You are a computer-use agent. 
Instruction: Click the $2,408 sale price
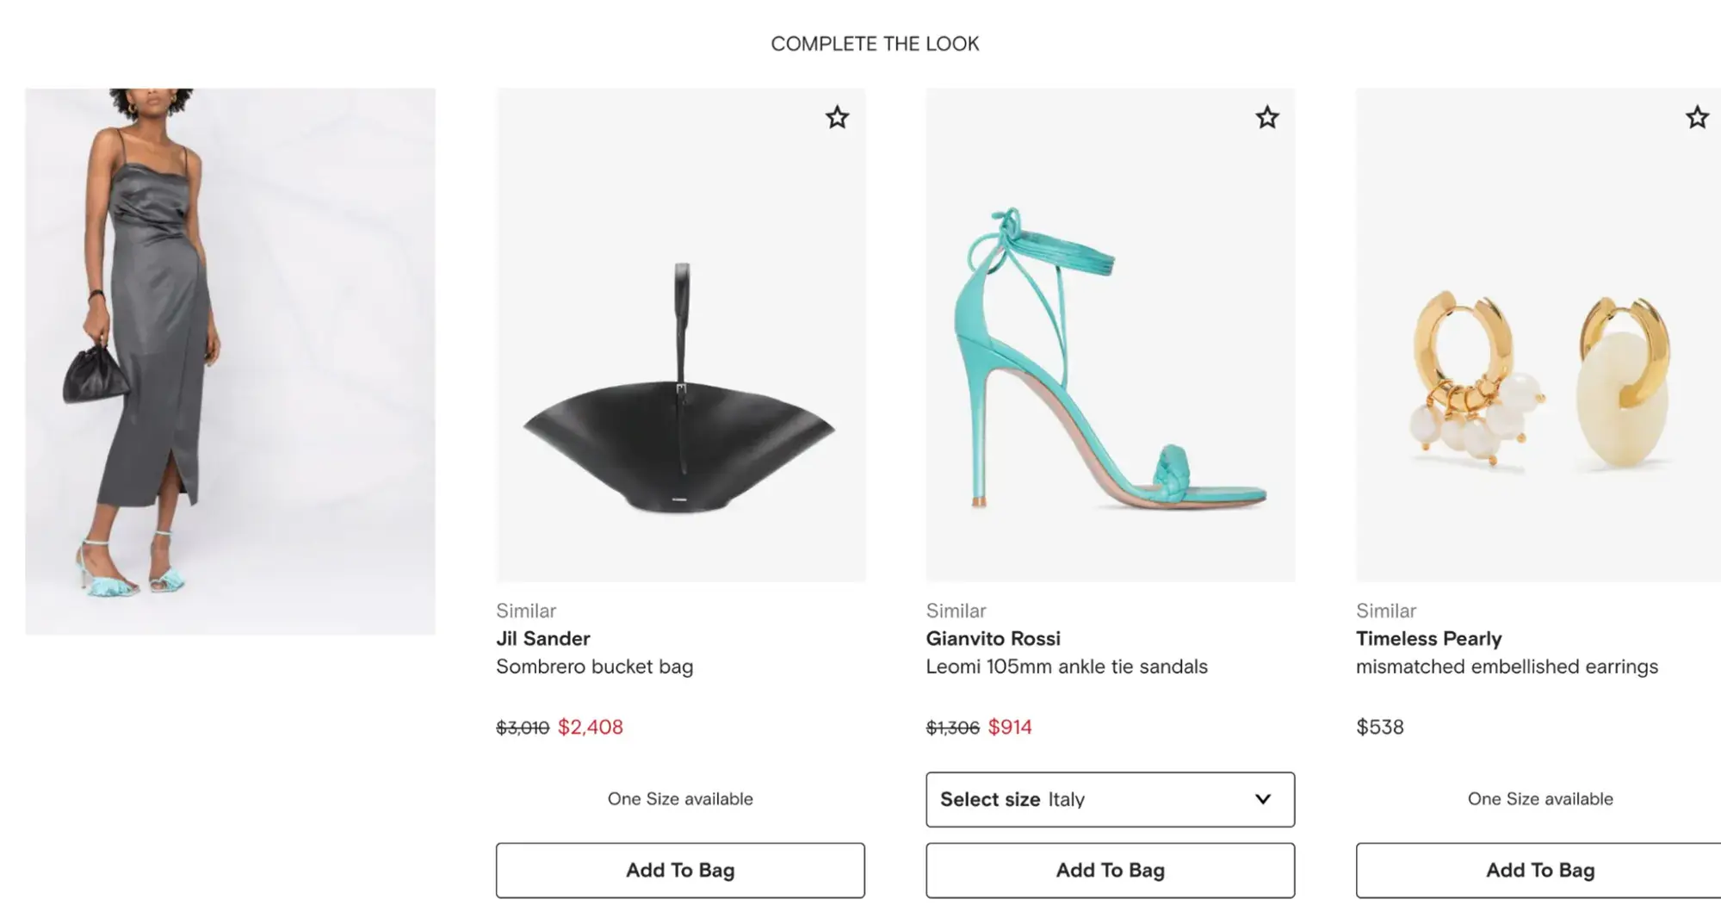click(x=591, y=727)
